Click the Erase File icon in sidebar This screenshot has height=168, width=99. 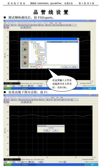[25, 63]
